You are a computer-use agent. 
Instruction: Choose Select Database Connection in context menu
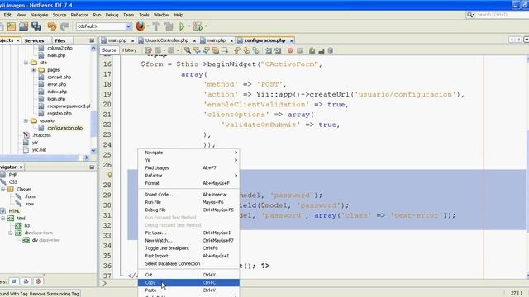[x=188, y=263]
